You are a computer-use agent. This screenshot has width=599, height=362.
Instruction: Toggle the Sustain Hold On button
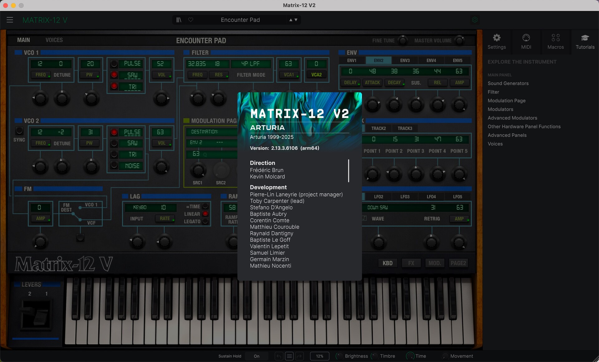256,356
